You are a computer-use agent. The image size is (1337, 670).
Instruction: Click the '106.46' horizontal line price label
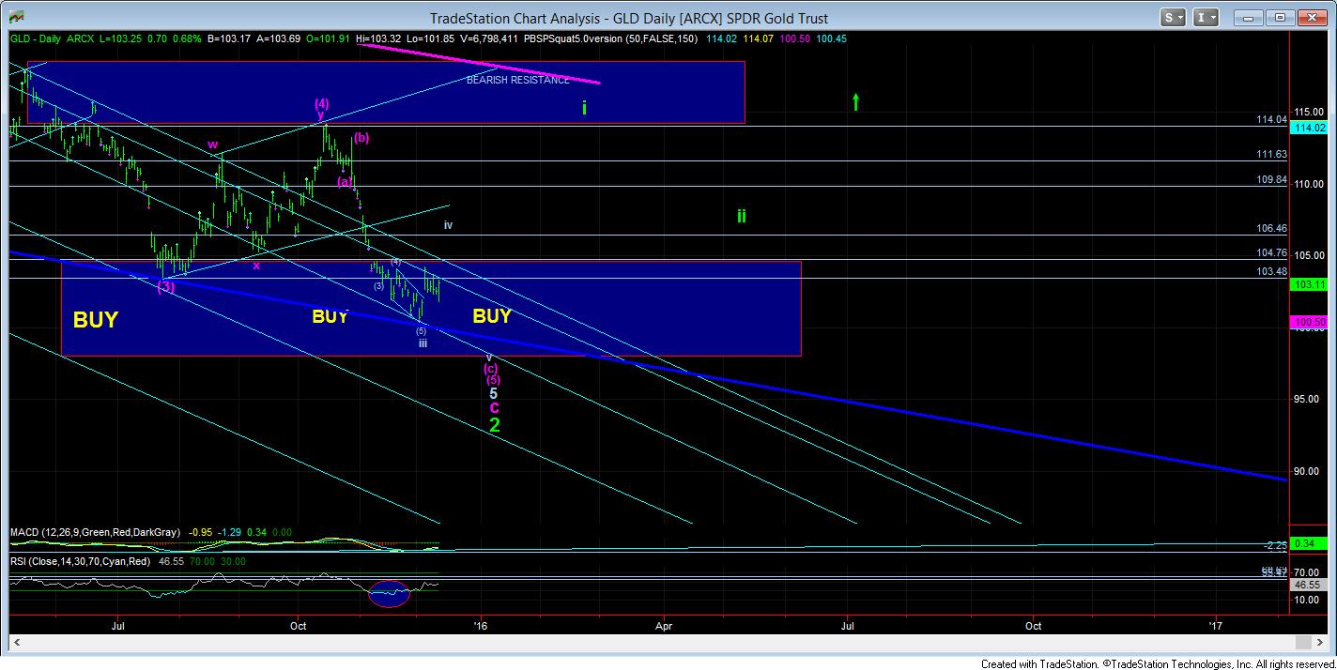1270,228
